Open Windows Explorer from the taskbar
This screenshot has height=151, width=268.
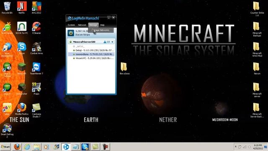coord(36,147)
